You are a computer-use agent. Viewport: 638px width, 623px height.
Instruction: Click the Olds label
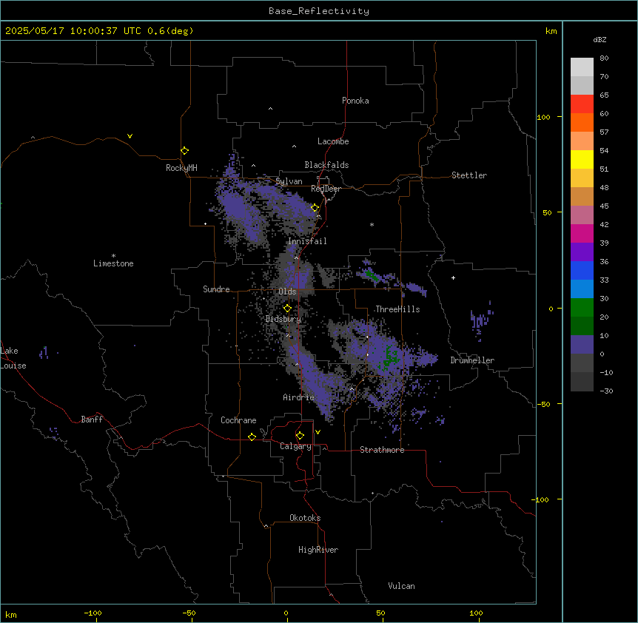click(x=287, y=292)
